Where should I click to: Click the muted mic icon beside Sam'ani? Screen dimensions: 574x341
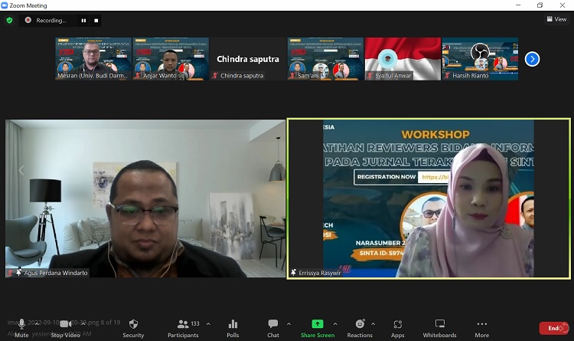(292, 76)
